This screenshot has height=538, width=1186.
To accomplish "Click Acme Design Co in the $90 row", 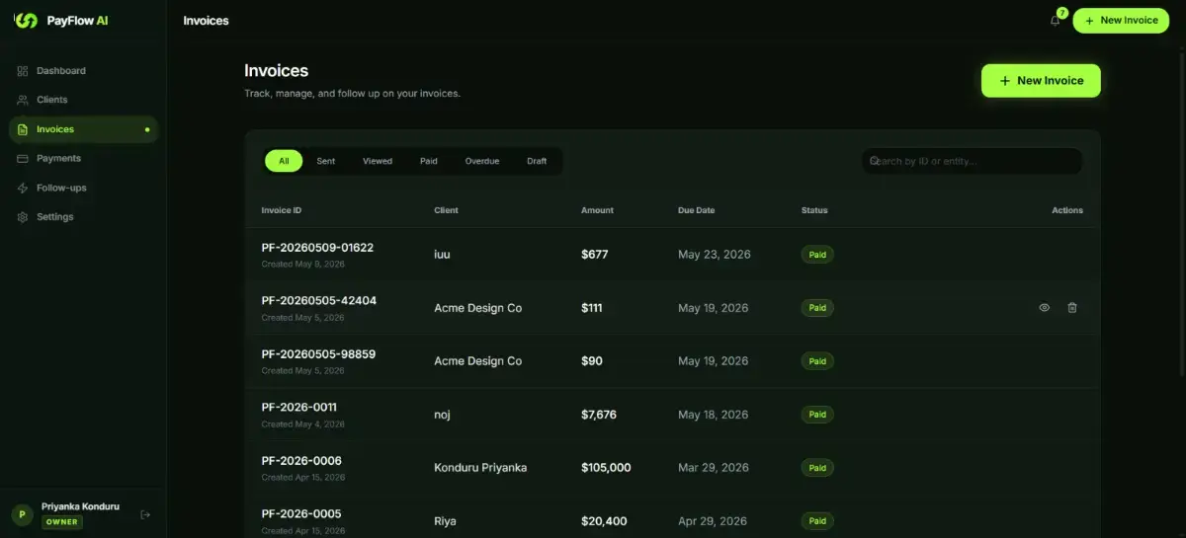I will pos(478,361).
